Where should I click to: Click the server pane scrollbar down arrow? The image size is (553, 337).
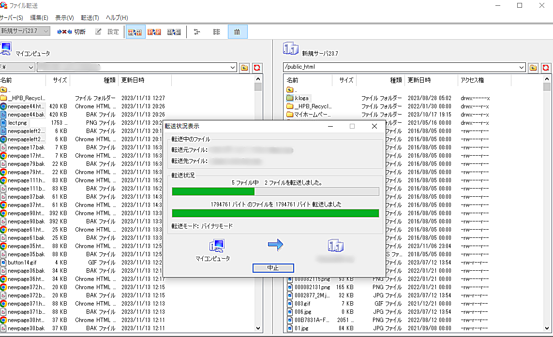(x=547, y=328)
